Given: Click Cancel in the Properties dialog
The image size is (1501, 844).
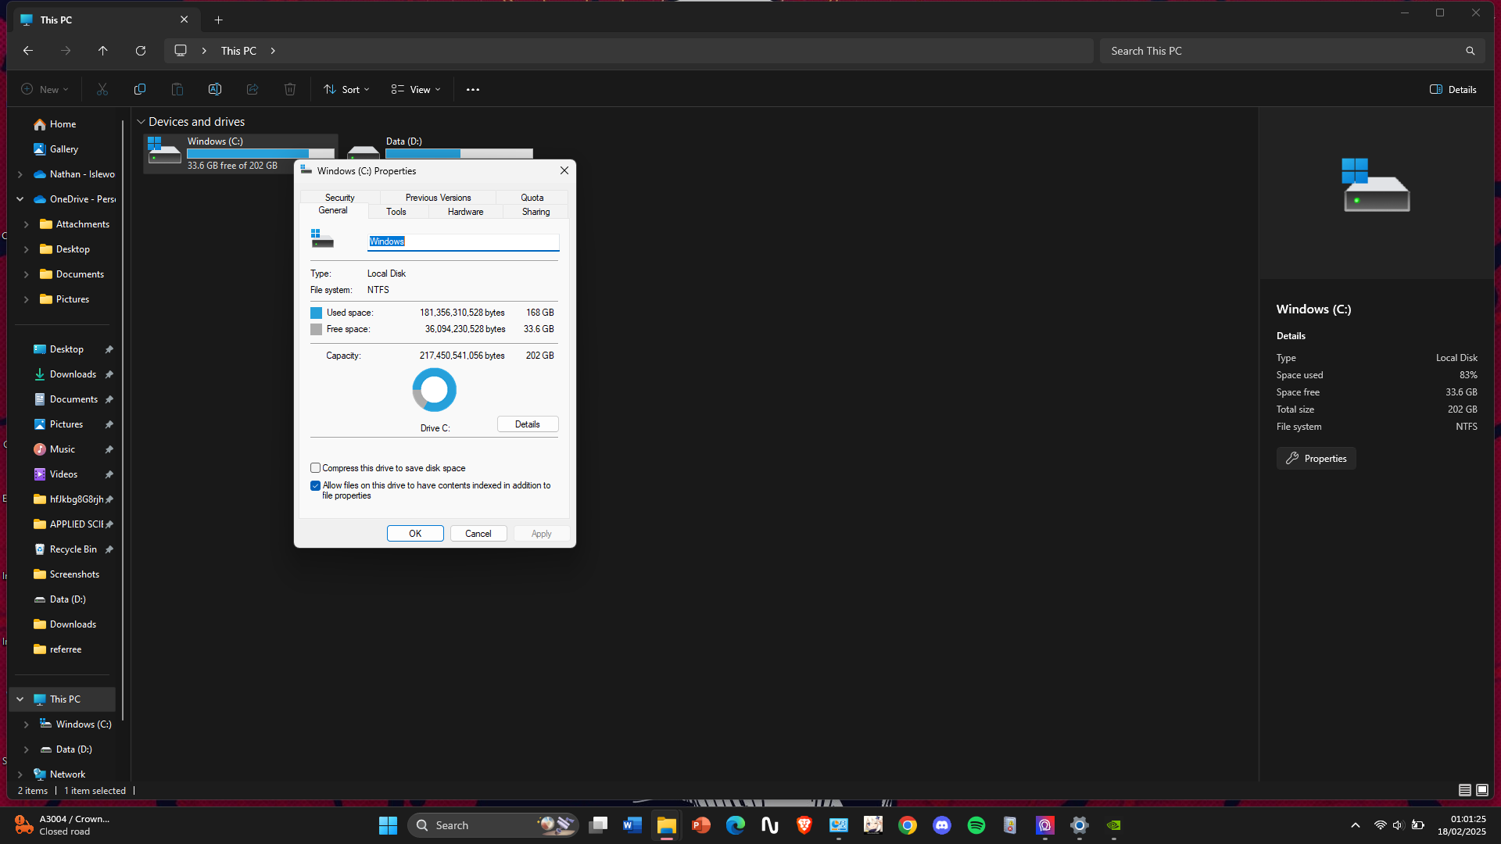Looking at the screenshot, I should (x=478, y=534).
